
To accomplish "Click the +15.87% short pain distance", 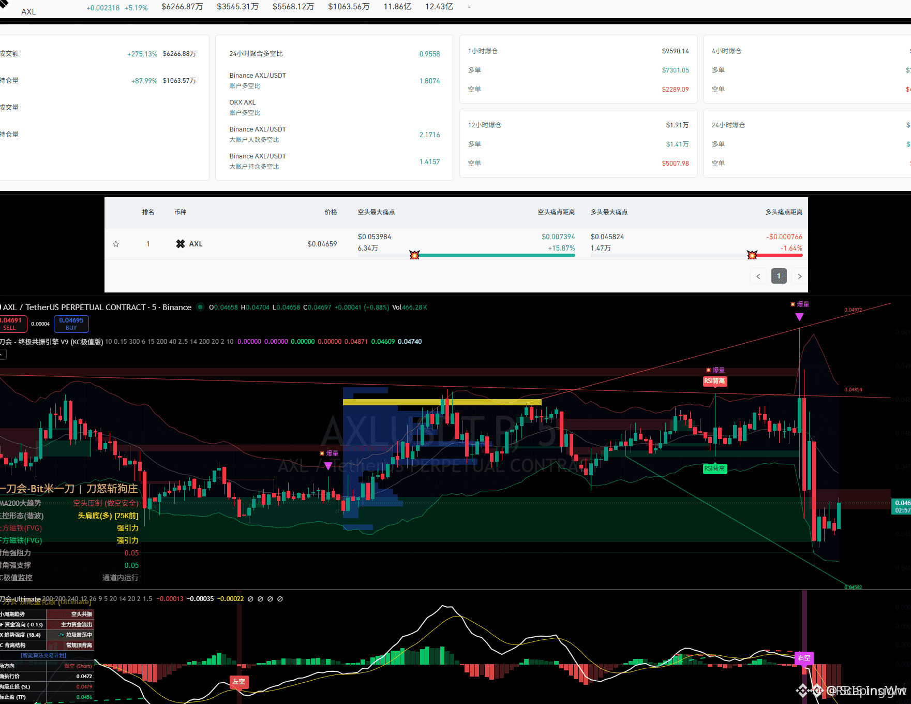I will click(561, 248).
